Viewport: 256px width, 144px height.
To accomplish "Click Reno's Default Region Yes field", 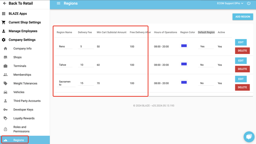I will coord(206,47).
